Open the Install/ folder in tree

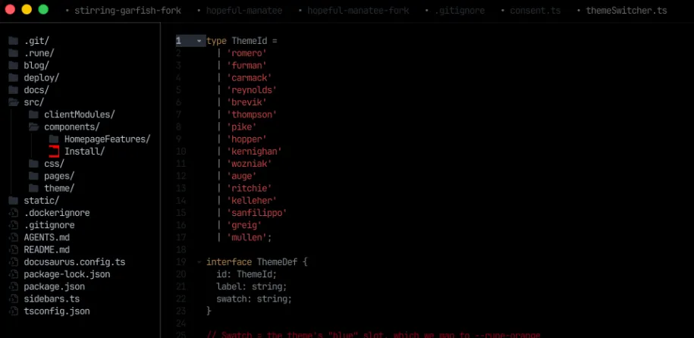[x=84, y=152]
